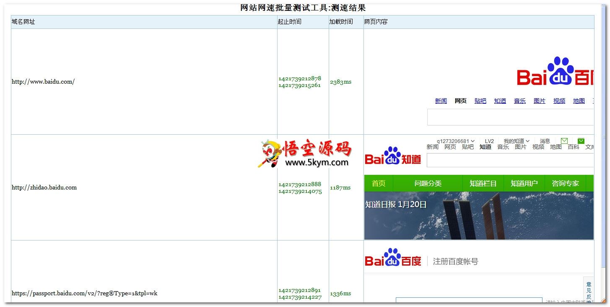Open 贴吧 in the Zhidao top navigation
610x307 pixels.
point(468,147)
